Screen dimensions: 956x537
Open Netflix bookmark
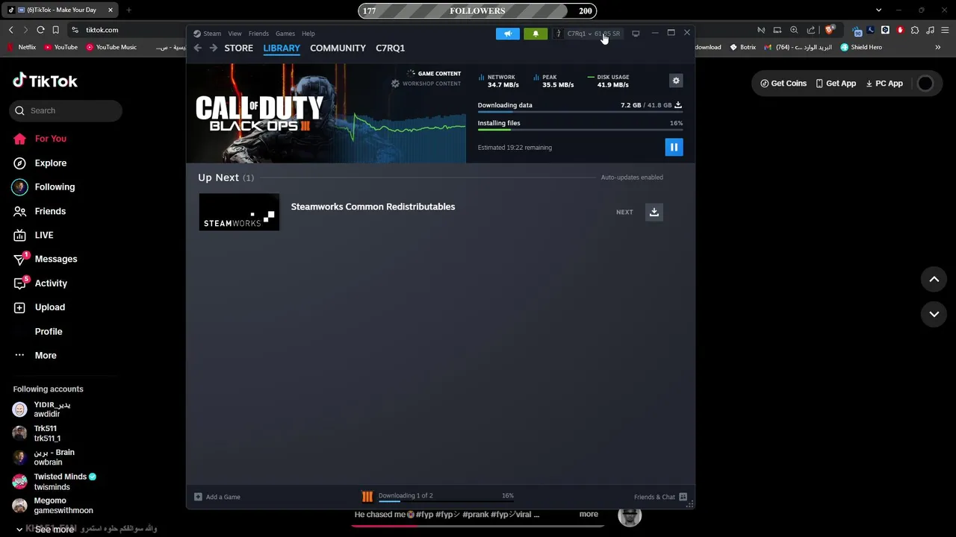pos(22,47)
